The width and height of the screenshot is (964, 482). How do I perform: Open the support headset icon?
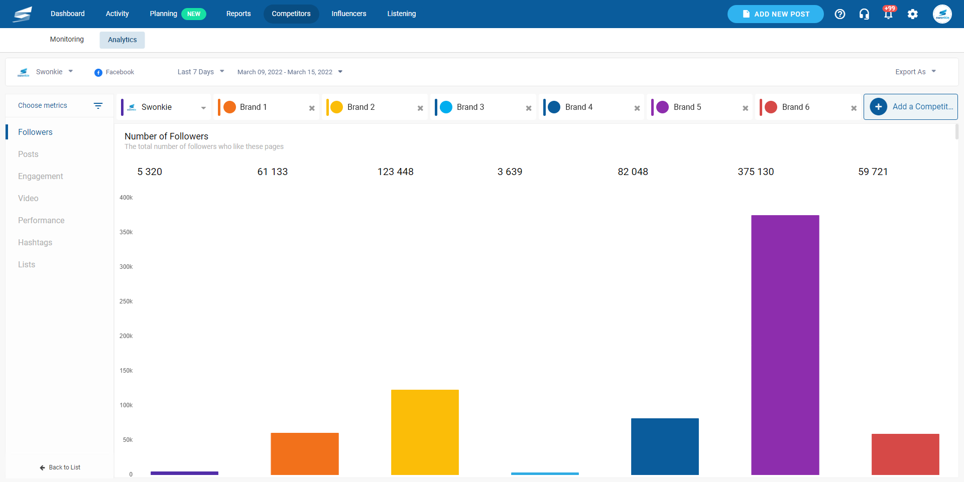click(x=864, y=14)
